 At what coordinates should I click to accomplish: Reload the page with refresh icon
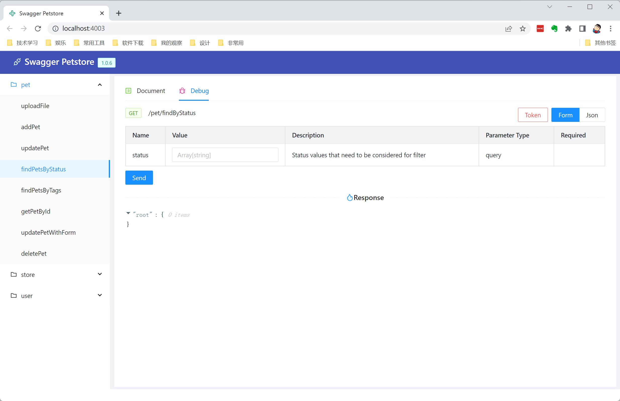[x=38, y=28]
